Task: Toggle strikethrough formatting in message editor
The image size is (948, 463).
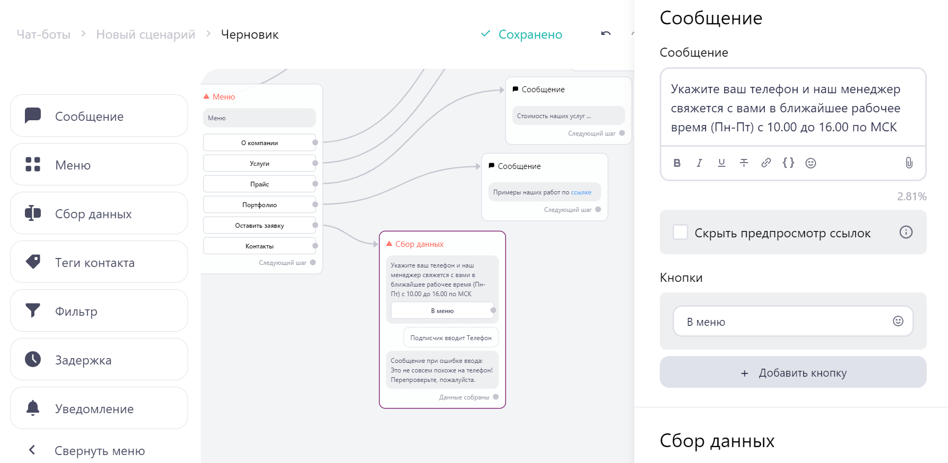Action: coord(743,163)
